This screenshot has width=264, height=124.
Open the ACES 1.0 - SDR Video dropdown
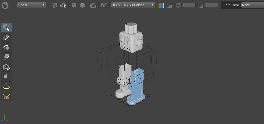(133, 5)
